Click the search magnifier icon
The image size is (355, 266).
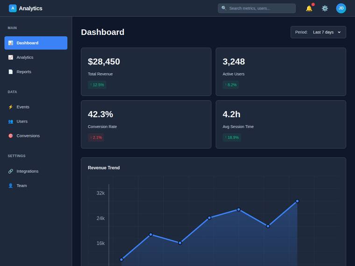click(x=224, y=8)
